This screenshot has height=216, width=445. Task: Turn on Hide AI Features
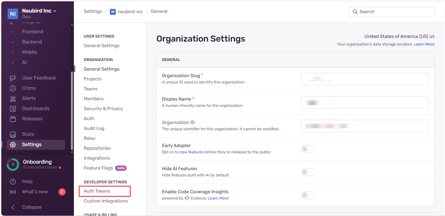(x=308, y=172)
